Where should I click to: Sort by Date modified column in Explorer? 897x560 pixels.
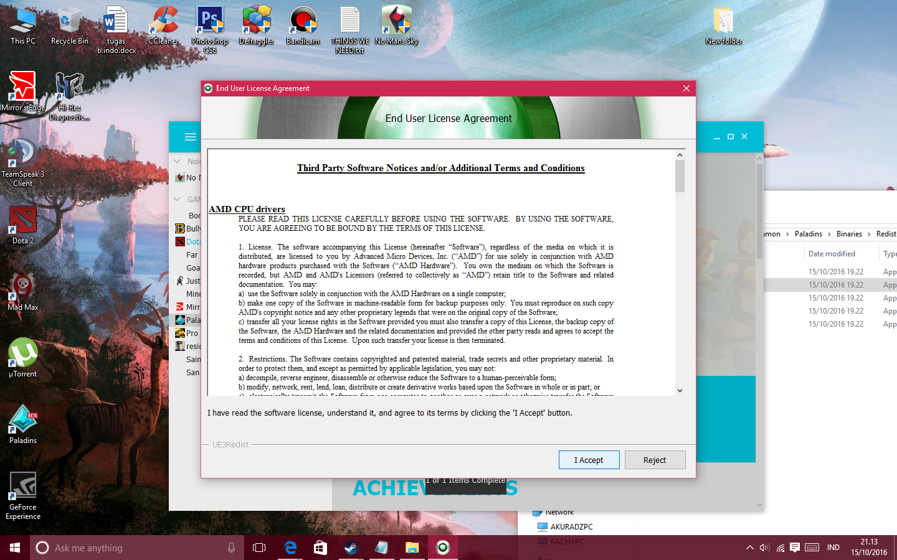tap(832, 254)
